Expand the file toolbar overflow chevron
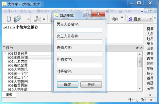 coord(29,19)
